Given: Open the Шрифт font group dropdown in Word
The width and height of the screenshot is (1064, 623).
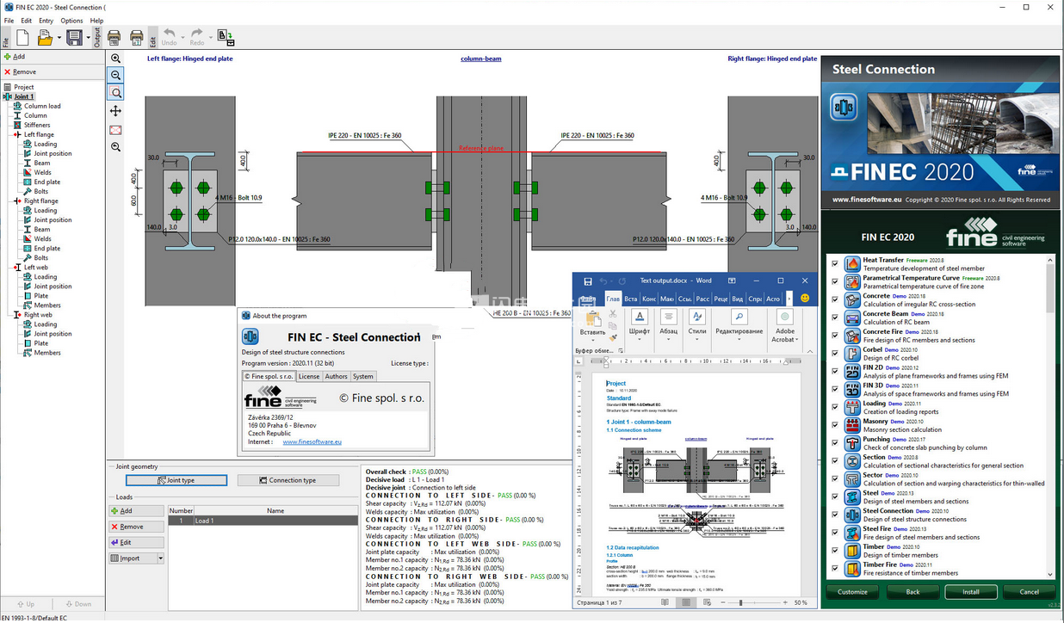Looking at the screenshot, I should (x=640, y=323).
